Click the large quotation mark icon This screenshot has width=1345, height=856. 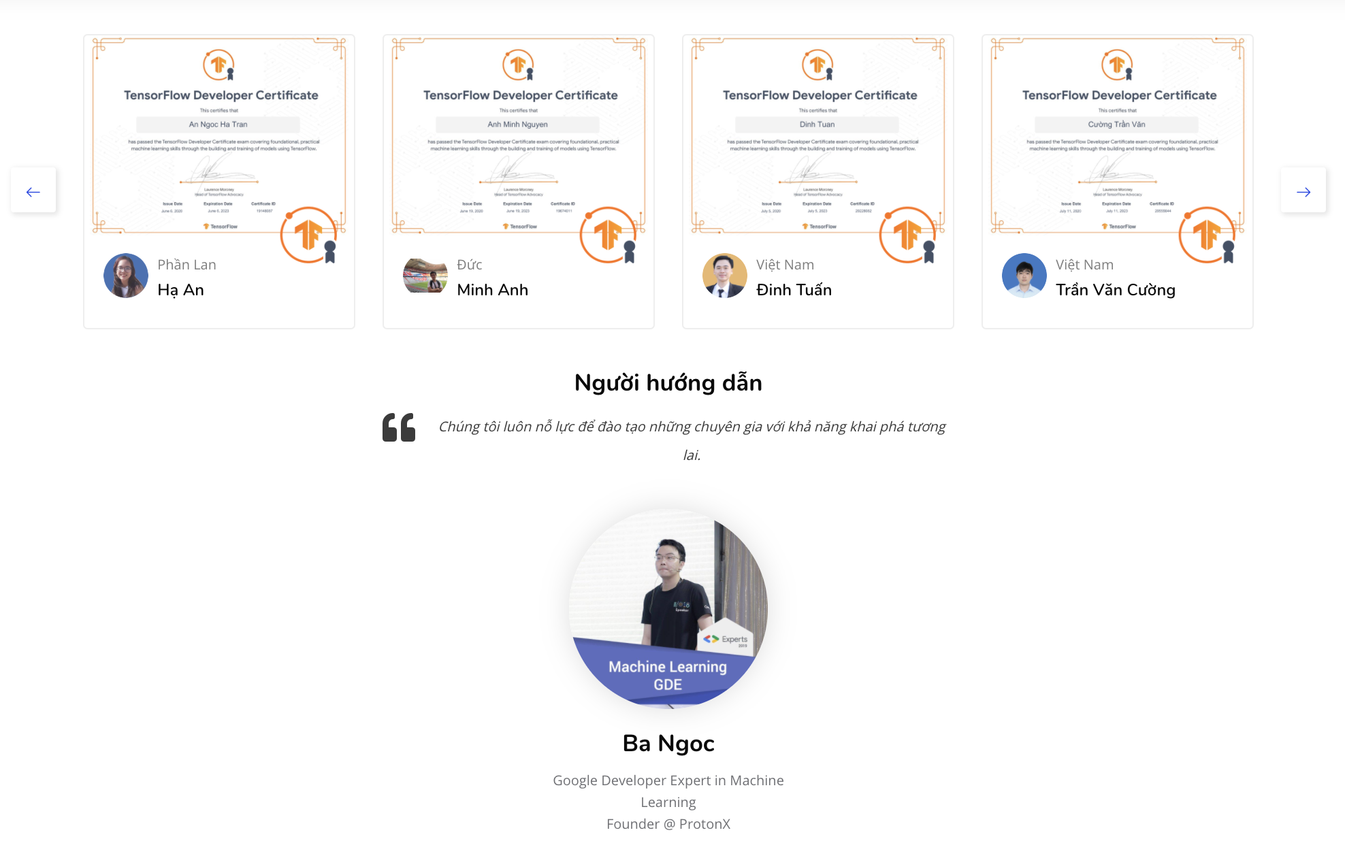399,427
